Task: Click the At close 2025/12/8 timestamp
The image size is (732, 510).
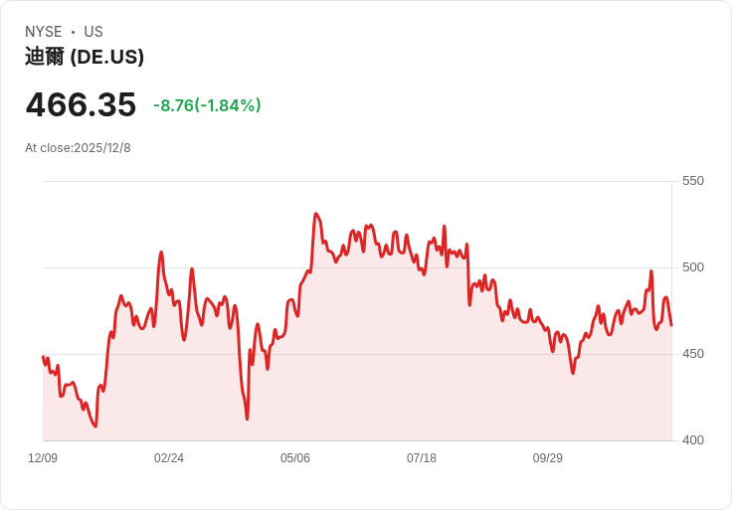Action: point(78,148)
